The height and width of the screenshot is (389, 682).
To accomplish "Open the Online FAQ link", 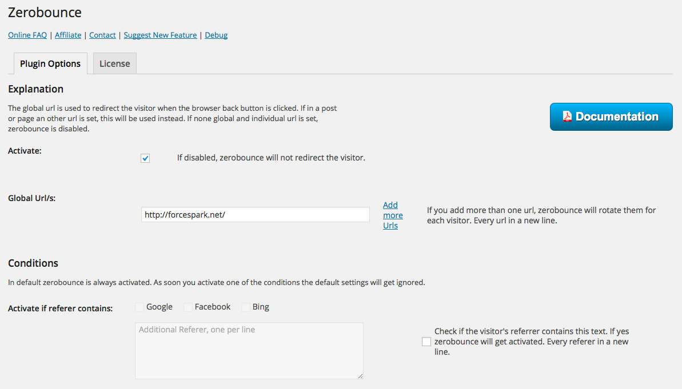I will (27, 35).
